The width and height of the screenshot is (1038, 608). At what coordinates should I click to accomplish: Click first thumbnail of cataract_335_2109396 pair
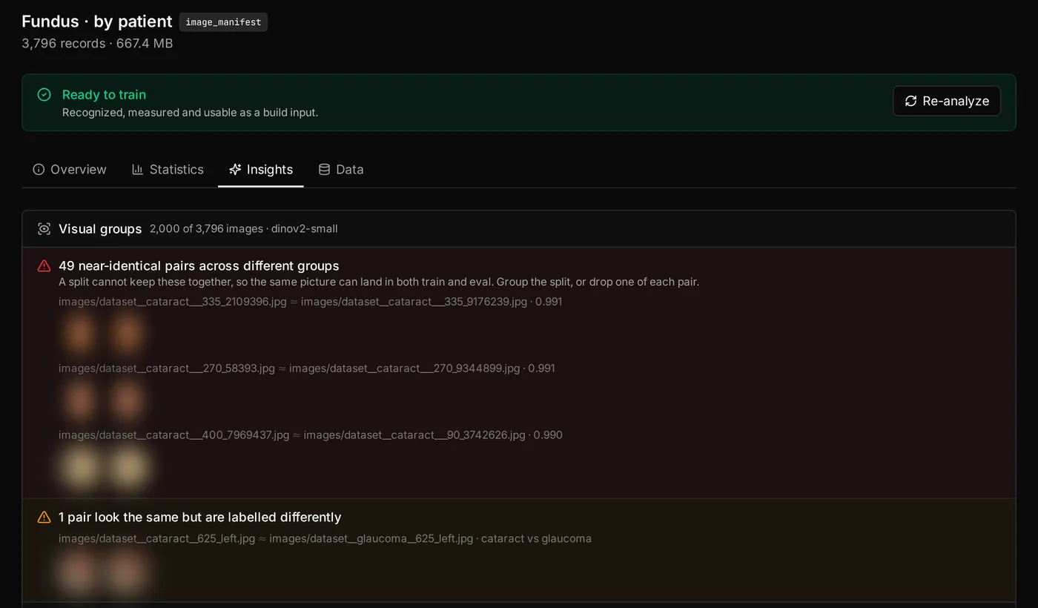pyautogui.click(x=80, y=334)
